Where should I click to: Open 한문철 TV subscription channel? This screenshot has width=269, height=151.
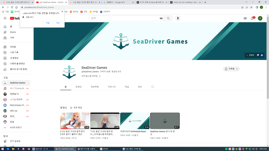16,94
